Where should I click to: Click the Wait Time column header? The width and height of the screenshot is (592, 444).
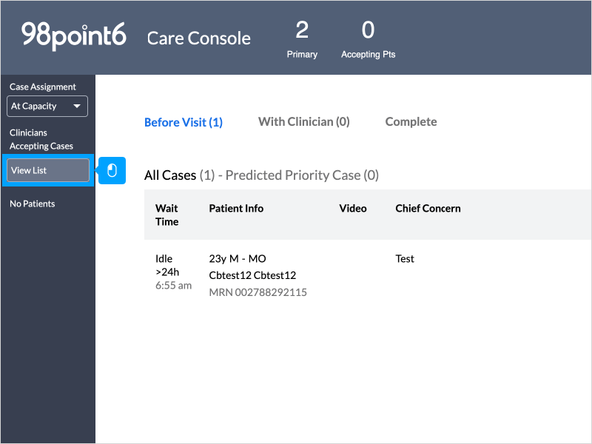coord(166,215)
